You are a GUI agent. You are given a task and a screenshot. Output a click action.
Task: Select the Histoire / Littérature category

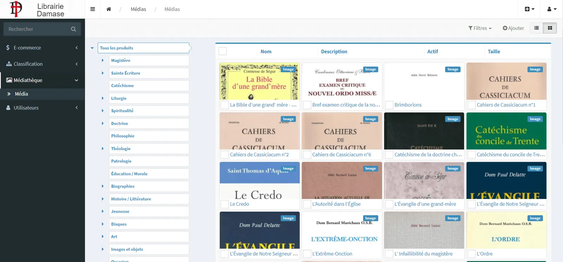point(149,199)
